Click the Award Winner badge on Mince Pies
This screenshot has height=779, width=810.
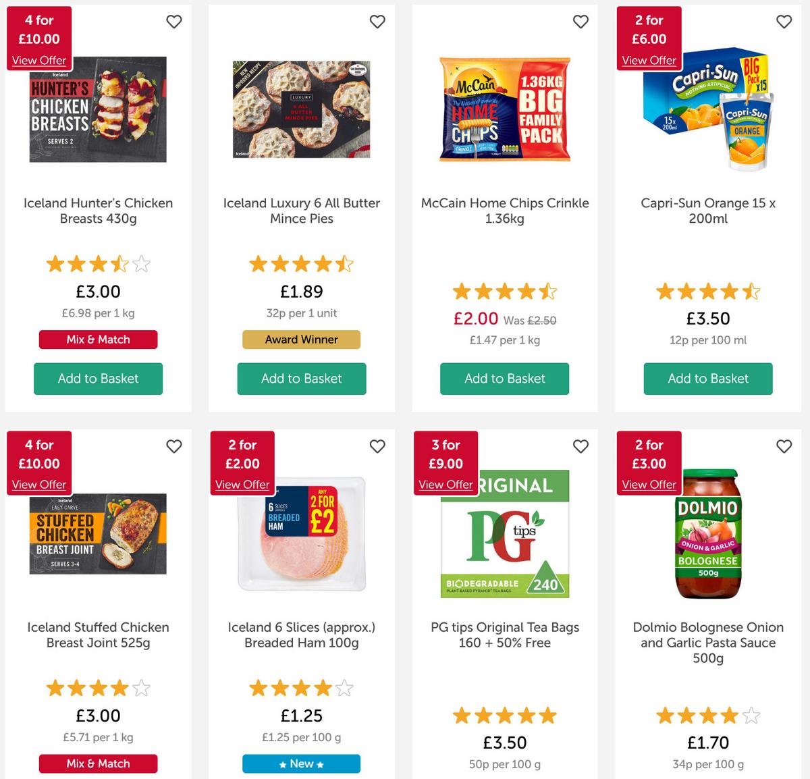click(301, 340)
